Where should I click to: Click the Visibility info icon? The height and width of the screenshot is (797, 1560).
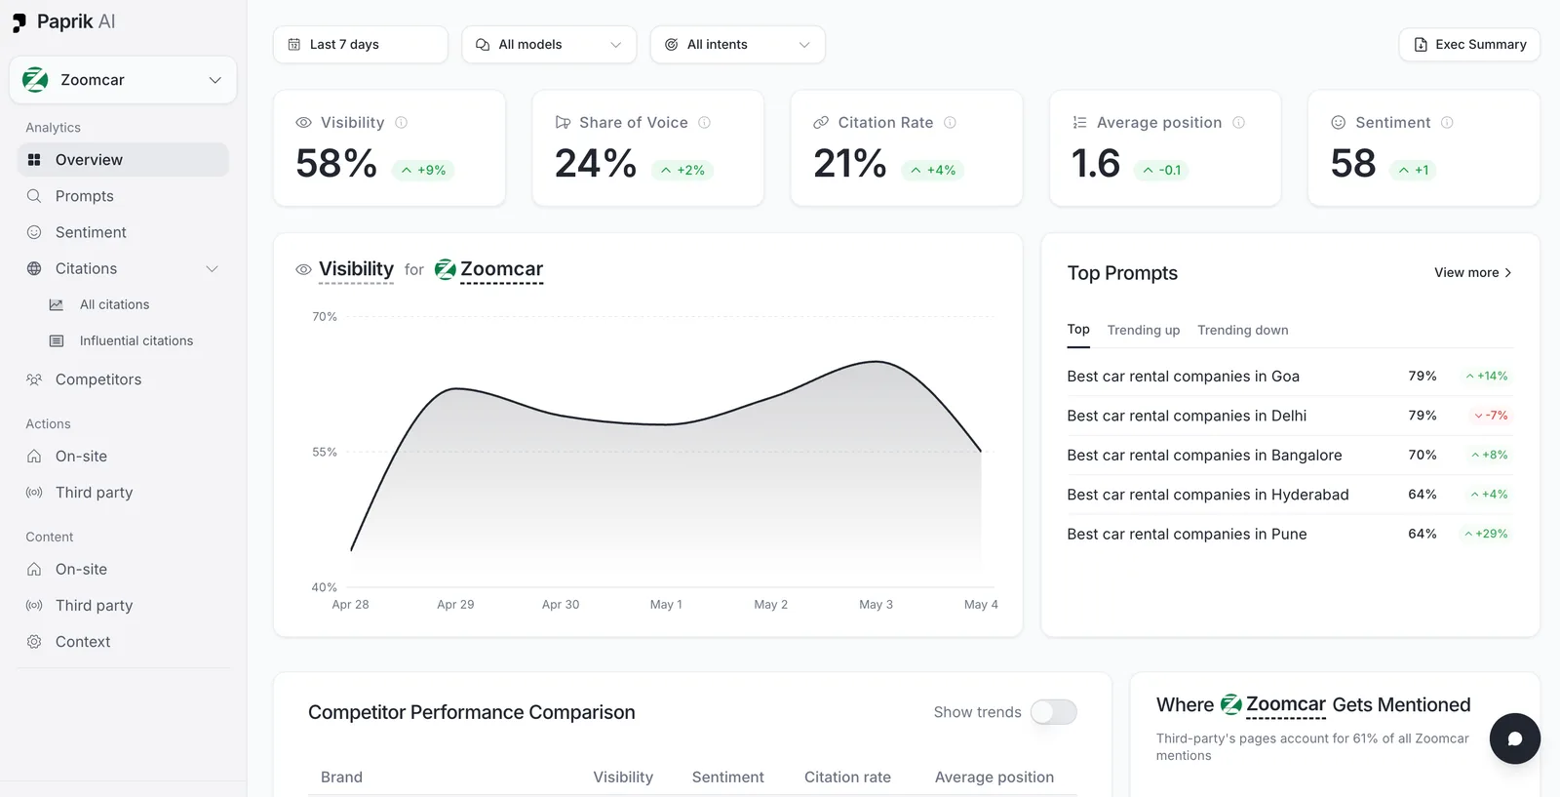click(x=401, y=123)
